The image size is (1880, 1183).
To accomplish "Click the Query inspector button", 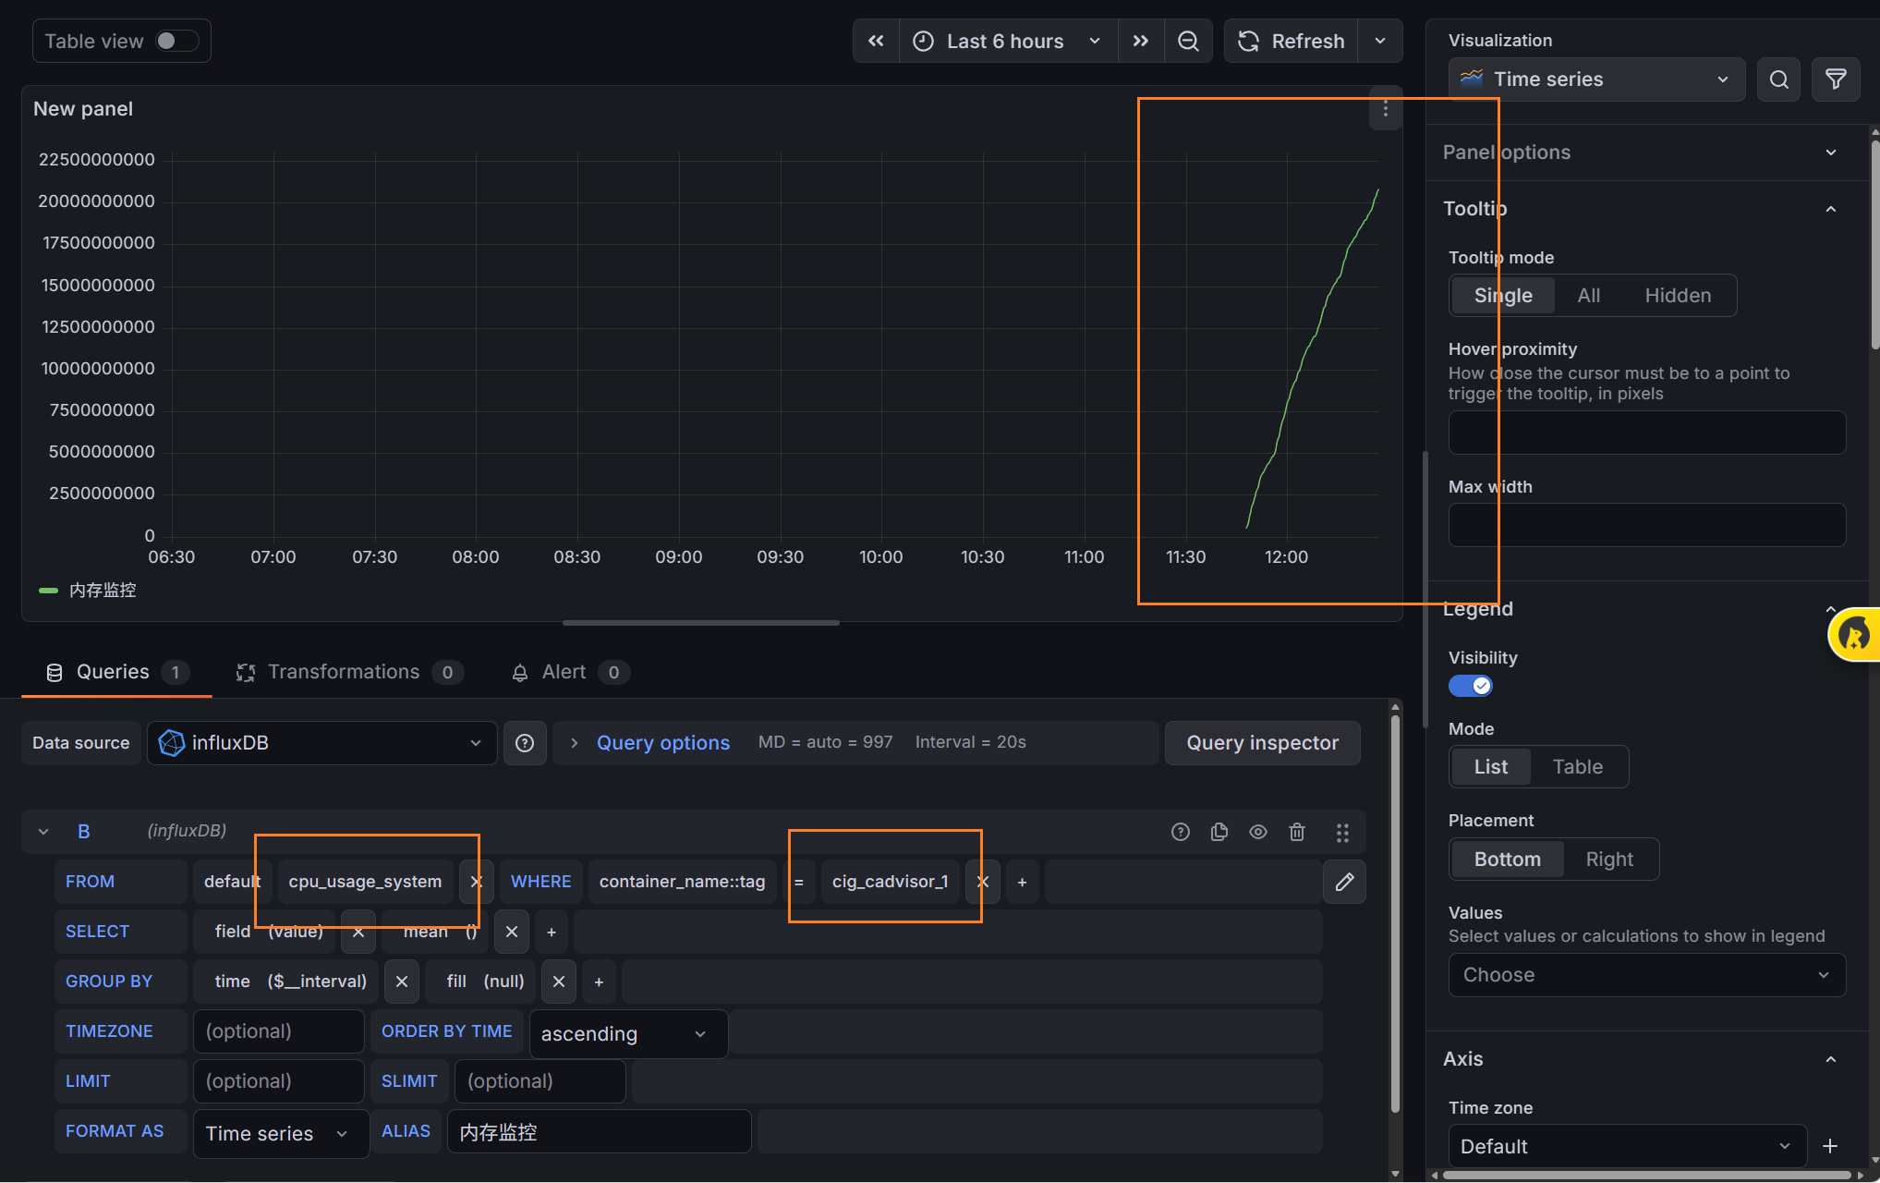I will (x=1262, y=743).
